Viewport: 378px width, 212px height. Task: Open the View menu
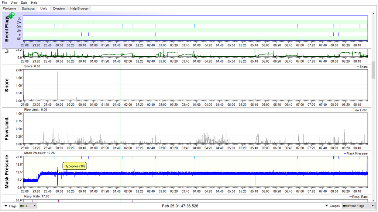click(x=14, y=3)
